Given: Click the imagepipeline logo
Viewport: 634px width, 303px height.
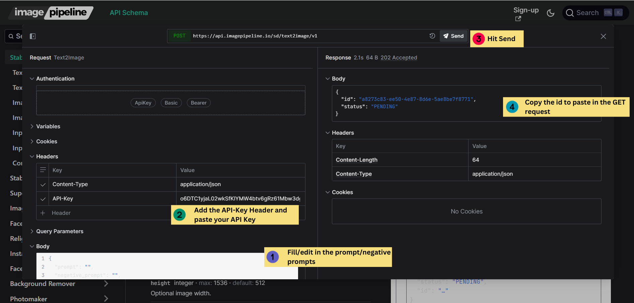Looking at the screenshot, I should point(51,13).
